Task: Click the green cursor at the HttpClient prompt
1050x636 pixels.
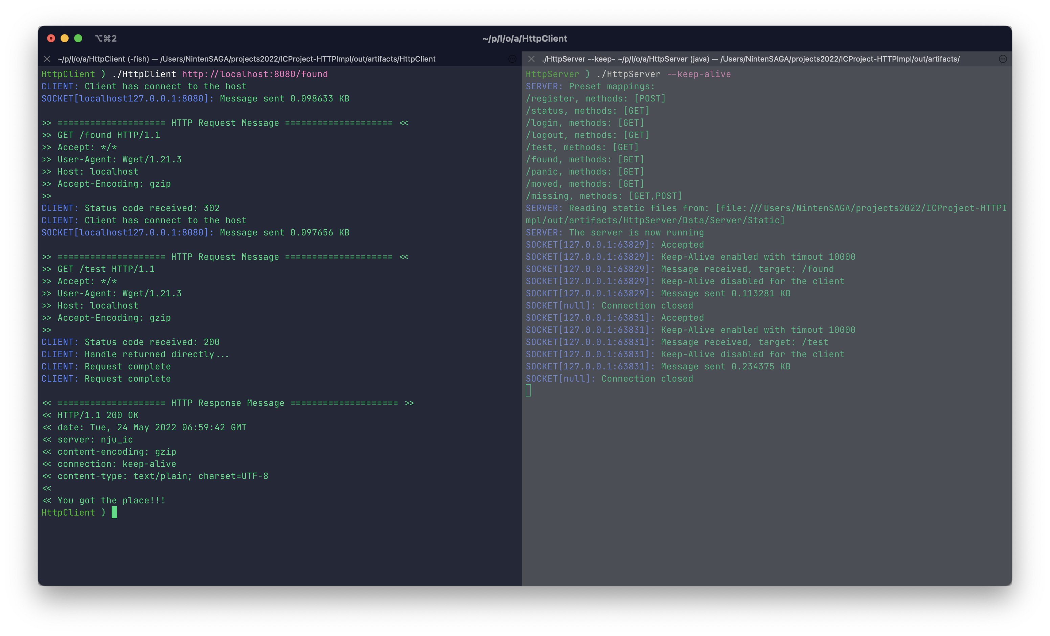Action: [114, 513]
